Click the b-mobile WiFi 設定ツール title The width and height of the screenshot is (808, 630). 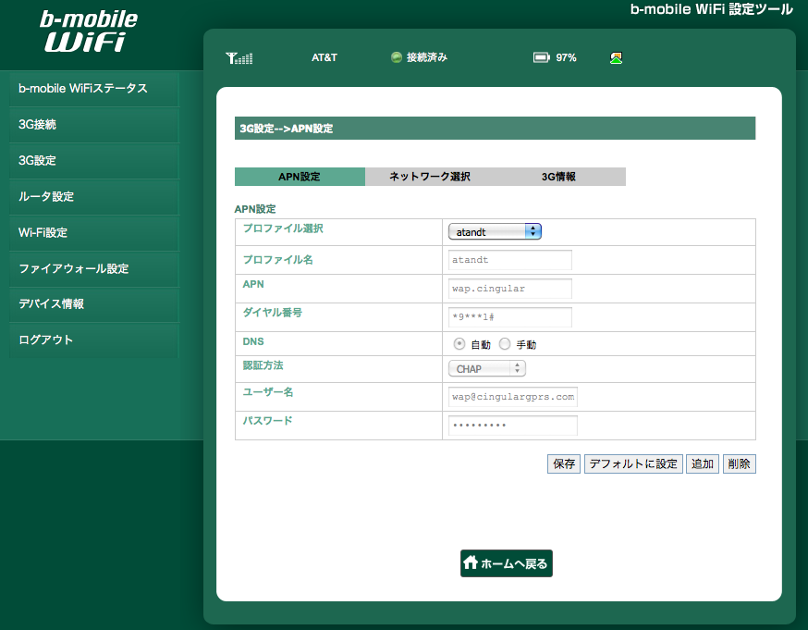[712, 9]
